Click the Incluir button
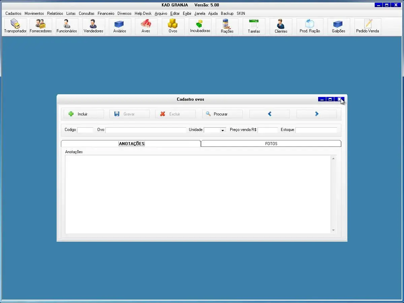Viewport: 404px width, 303px height. (x=83, y=114)
